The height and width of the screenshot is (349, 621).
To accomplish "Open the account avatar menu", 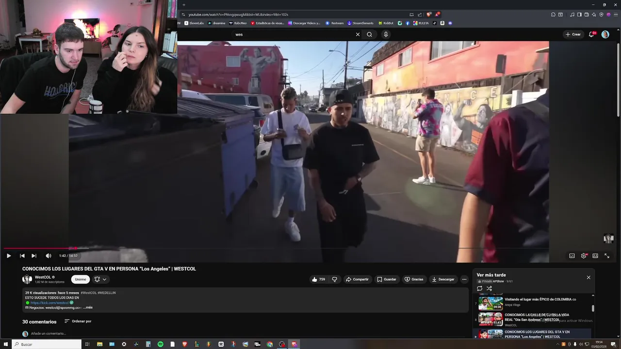I will pyautogui.click(x=605, y=34).
